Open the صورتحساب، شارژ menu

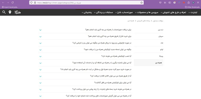pos(124,12)
